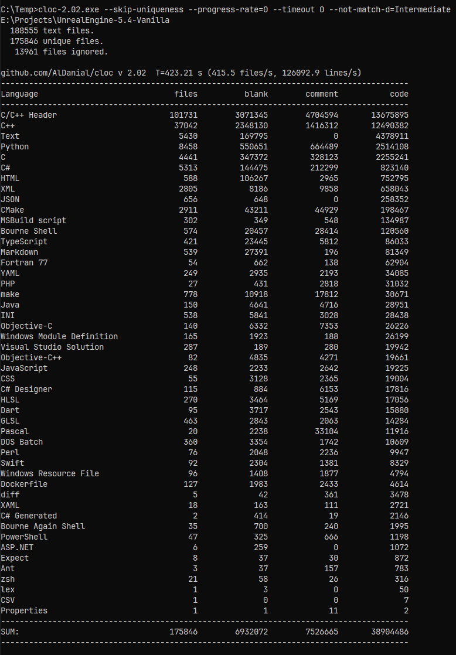The image size is (456, 655).
Task: Click the 'Objective-C++' row label
Action: pyautogui.click(x=31, y=357)
